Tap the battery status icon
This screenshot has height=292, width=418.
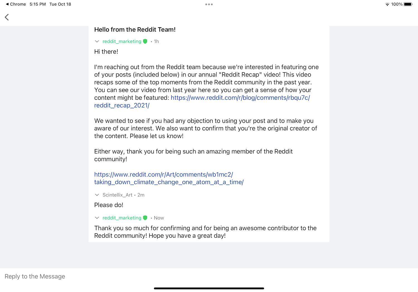[408, 4]
